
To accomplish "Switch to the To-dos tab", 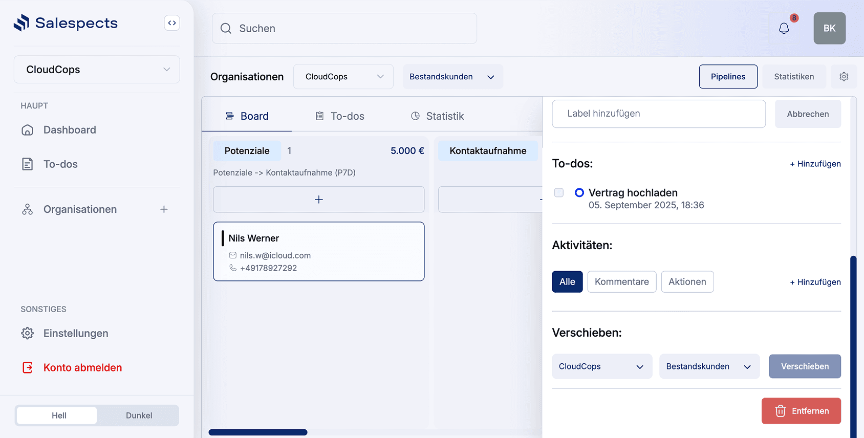I will pyautogui.click(x=340, y=116).
